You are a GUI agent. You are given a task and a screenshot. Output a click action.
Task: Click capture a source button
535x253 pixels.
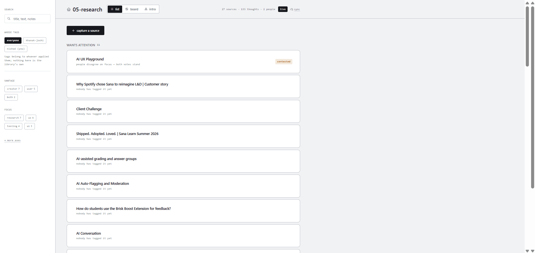click(x=85, y=31)
